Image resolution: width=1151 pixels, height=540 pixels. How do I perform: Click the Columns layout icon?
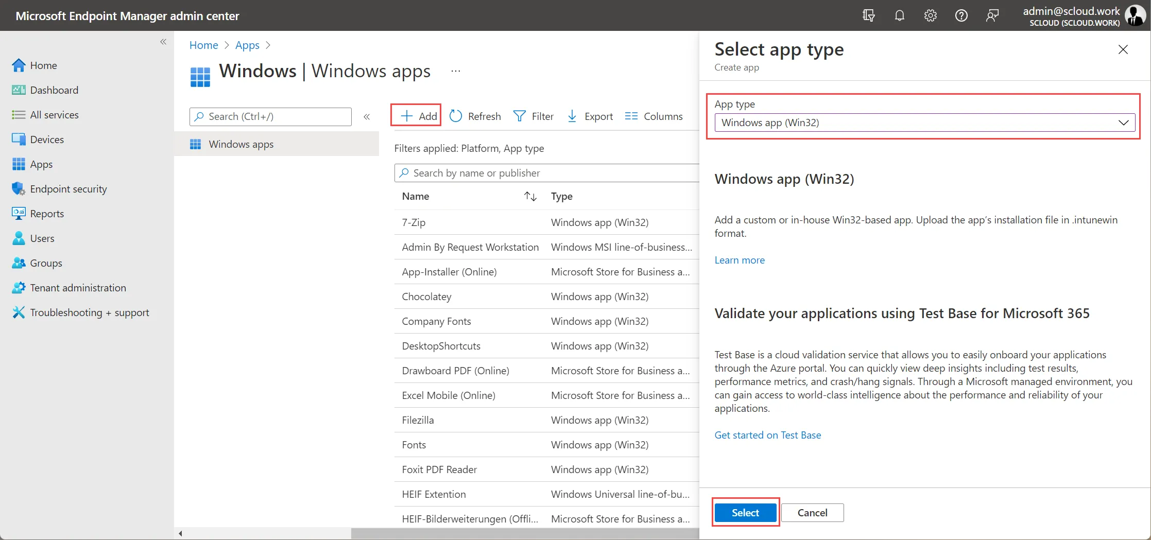(631, 116)
